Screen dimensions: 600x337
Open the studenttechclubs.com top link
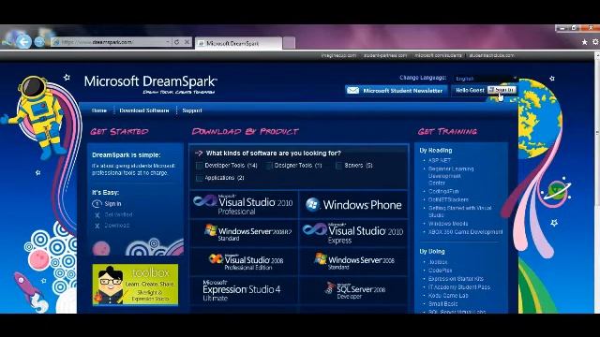[491, 55]
